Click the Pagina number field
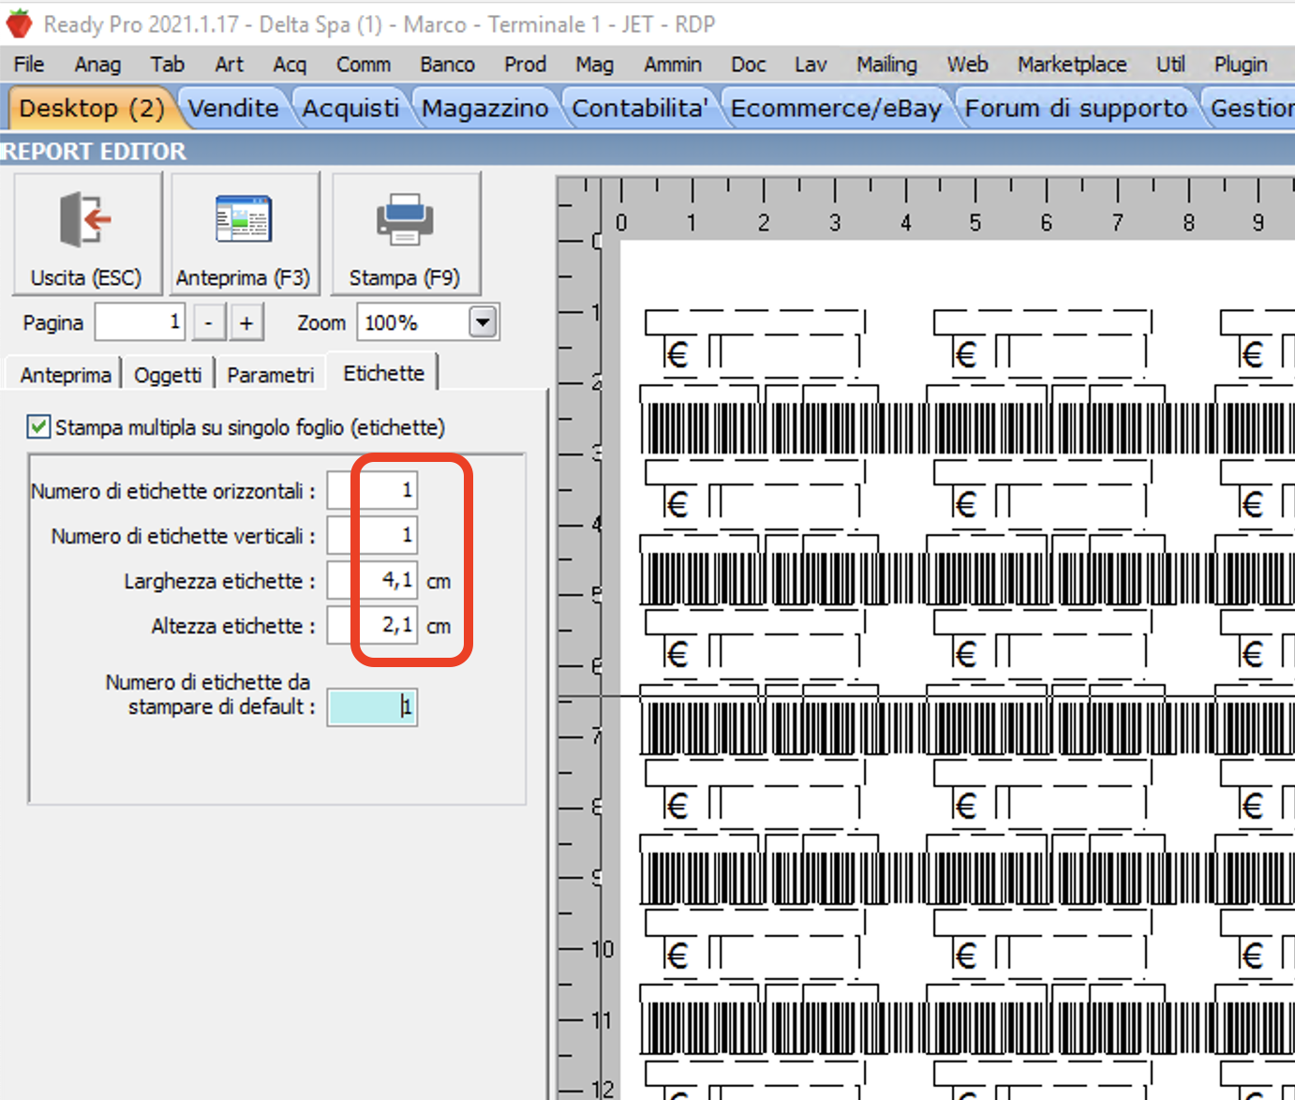1295x1100 pixels. [x=140, y=322]
